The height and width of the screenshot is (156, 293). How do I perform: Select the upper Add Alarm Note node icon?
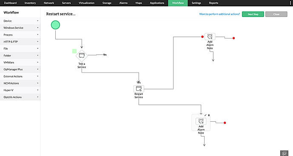(210, 36)
